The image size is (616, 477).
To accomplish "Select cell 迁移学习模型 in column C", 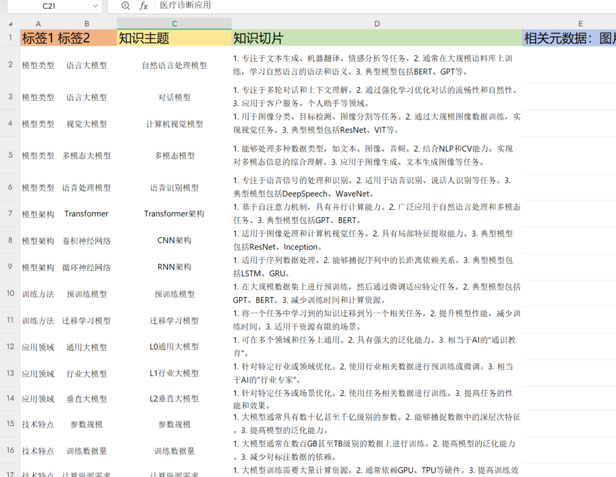I will pyautogui.click(x=174, y=320).
